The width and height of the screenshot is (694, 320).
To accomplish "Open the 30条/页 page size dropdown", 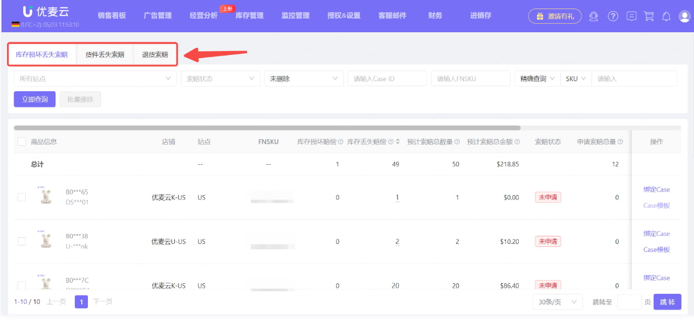I will 557,302.
